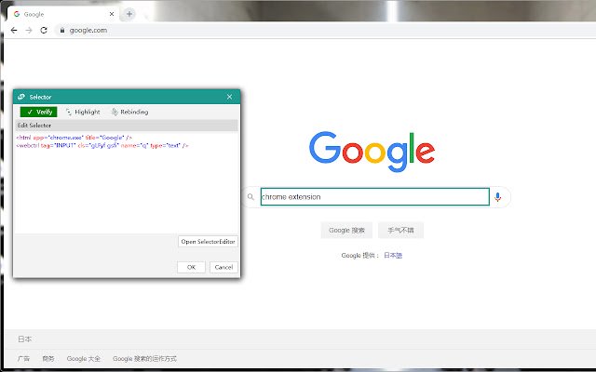
Task: Close the Selector dialog
Action: coord(229,97)
